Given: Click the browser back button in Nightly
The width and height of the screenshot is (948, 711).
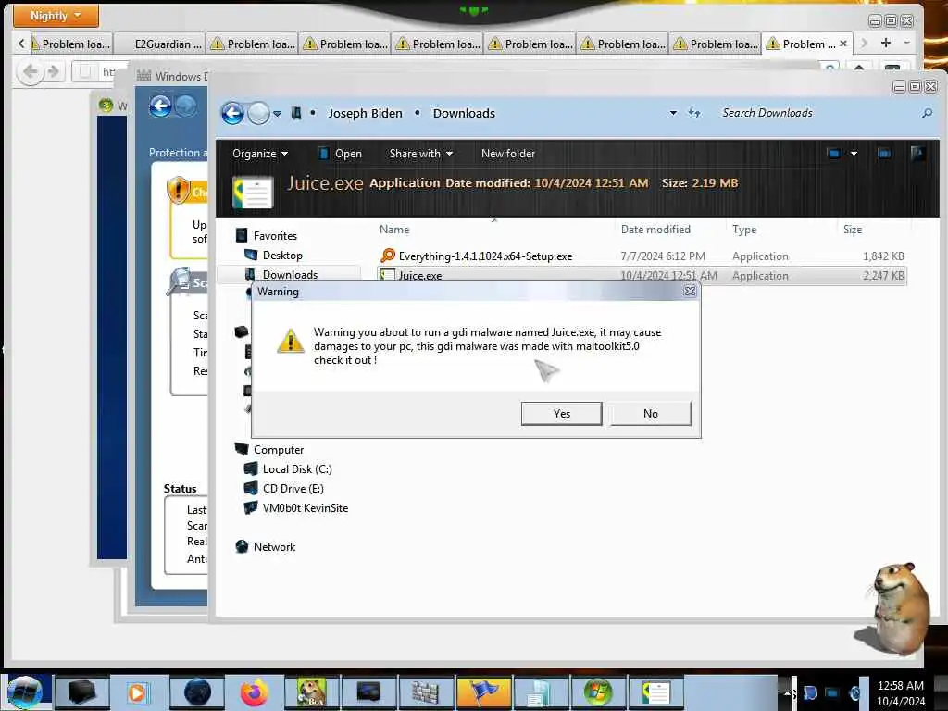Looking at the screenshot, I should pos(30,72).
